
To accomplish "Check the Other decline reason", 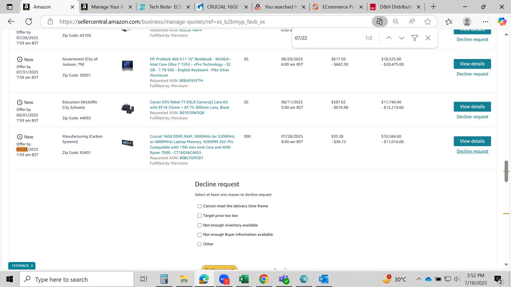I will tap(199, 244).
